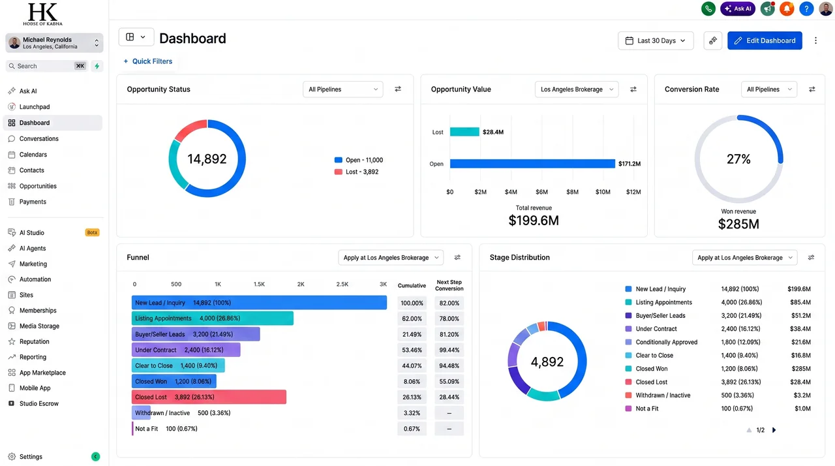This screenshot has width=835, height=466.
Task: Toggle the Lost - 3,892 legend swatch
Action: [x=338, y=172]
